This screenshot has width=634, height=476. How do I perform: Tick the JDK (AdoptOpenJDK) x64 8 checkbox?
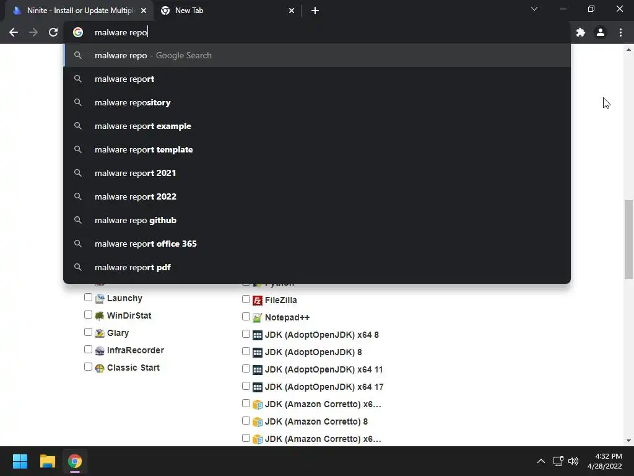tap(246, 334)
